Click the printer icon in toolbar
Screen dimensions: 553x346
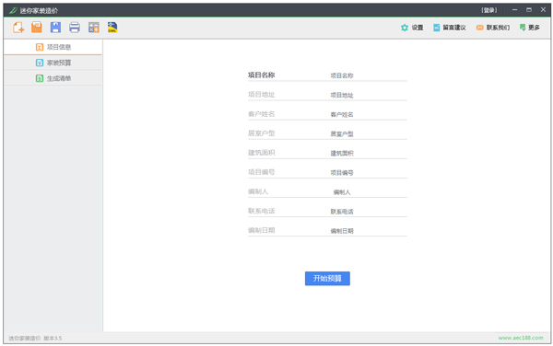click(75, 27)
